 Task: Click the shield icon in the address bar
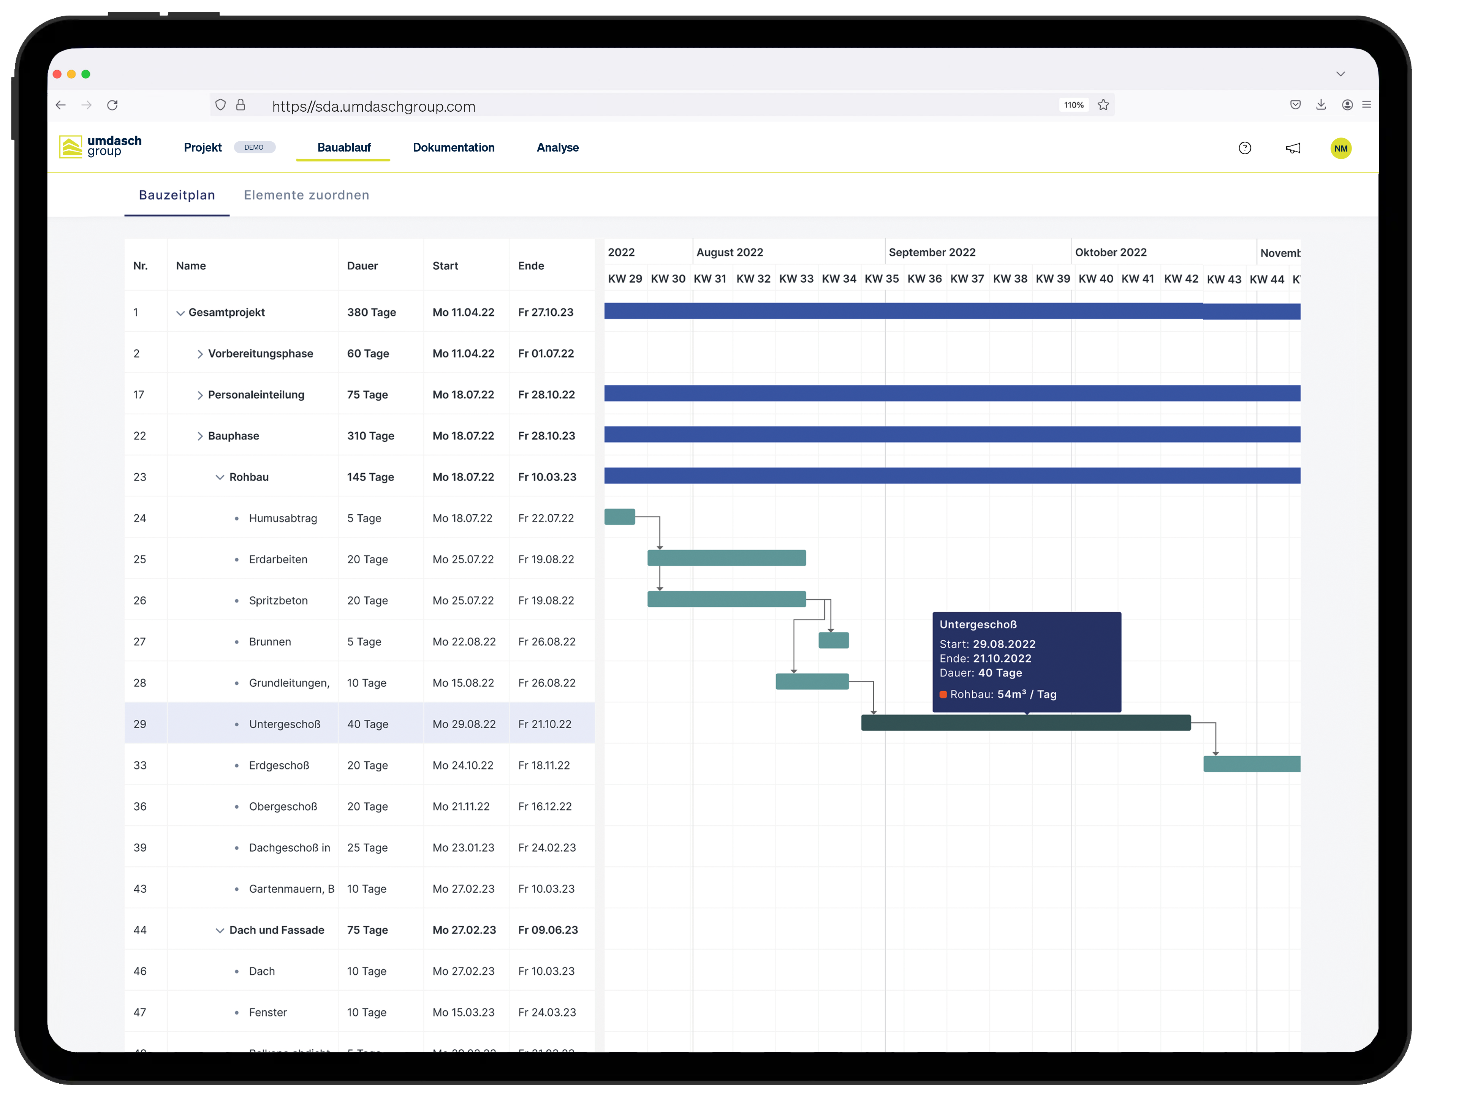(x=220, y=105)
